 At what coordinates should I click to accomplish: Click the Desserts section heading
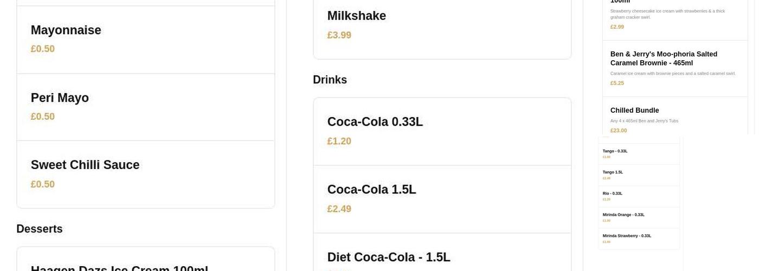(40, 229)
